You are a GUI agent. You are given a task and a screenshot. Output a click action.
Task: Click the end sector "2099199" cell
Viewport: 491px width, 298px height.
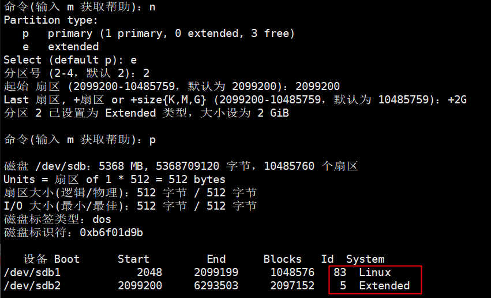pyautogui.click(x=216, y=273)
